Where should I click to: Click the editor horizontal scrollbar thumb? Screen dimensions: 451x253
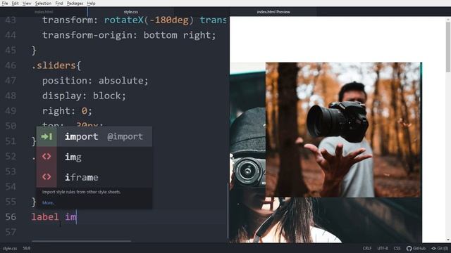point(82,241)
